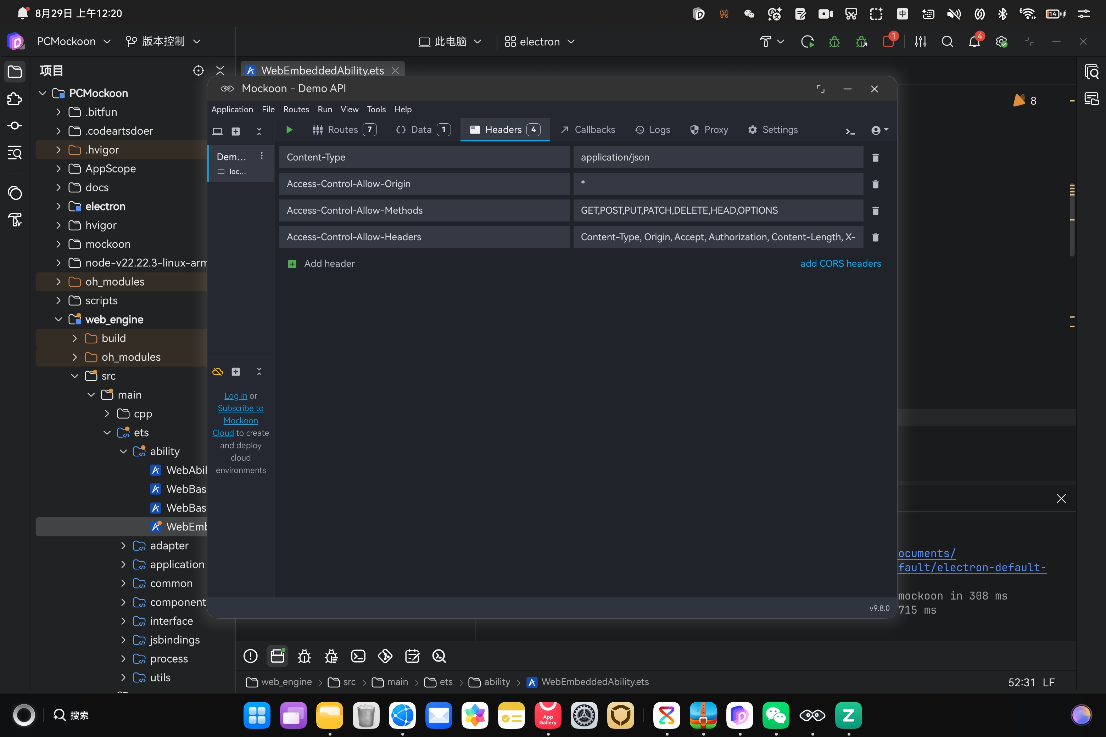
Task: Collapse the web_engine folder
Action: 58,320
